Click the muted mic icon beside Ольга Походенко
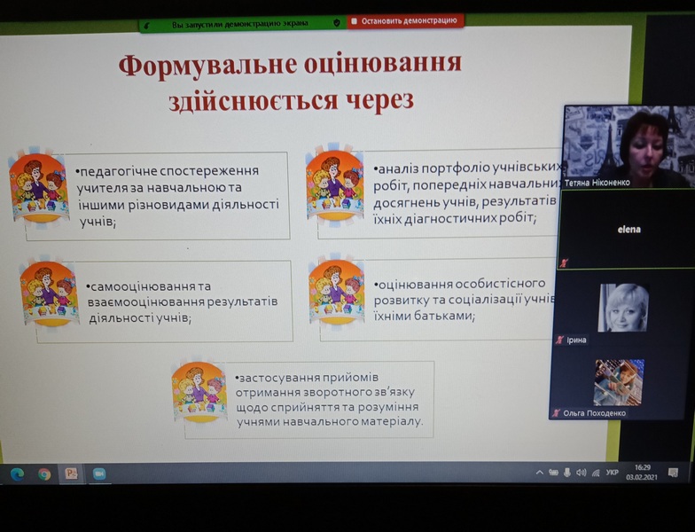Viewport: 695px width, 532px height. click(x=556, y=413)
